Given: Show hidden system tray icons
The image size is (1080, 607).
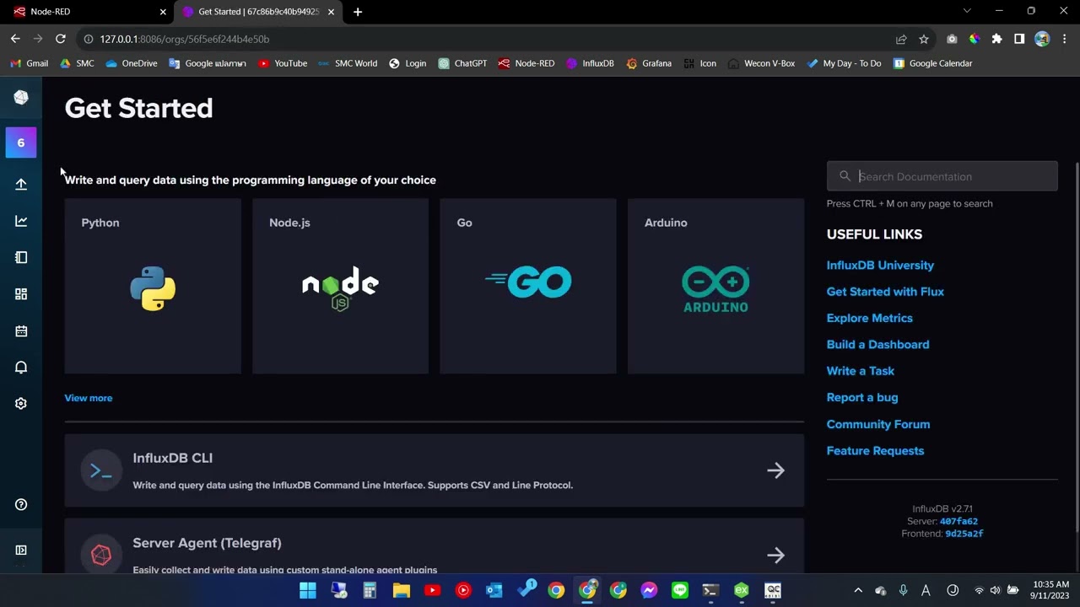Looking at the screenshot, I should click(x=858, y=590).
